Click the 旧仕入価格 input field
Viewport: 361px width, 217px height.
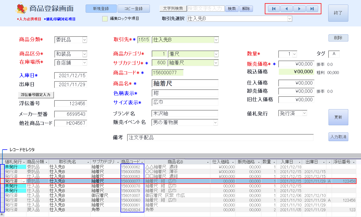(x=296, y=100)
